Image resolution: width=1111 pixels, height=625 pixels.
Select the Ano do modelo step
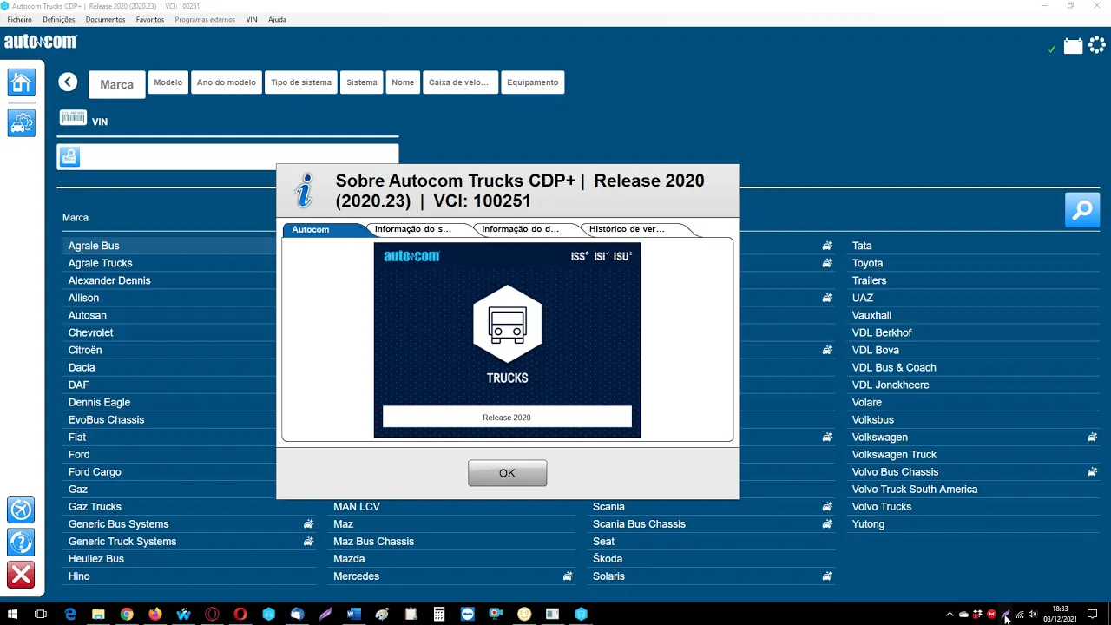pyautogui.click(x=226, y=82)
